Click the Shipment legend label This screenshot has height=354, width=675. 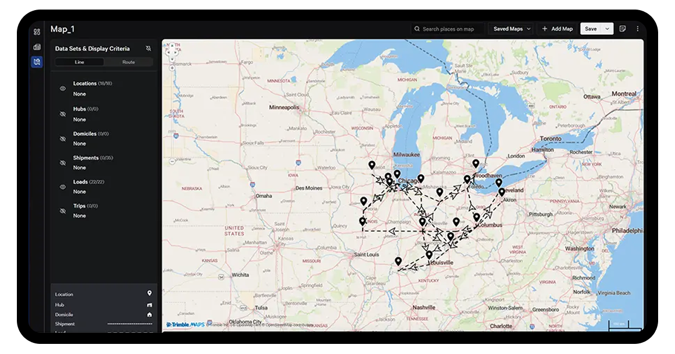click(x=65, y=324)
